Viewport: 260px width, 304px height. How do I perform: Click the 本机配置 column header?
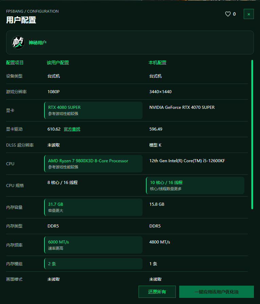tap(157, 63)
